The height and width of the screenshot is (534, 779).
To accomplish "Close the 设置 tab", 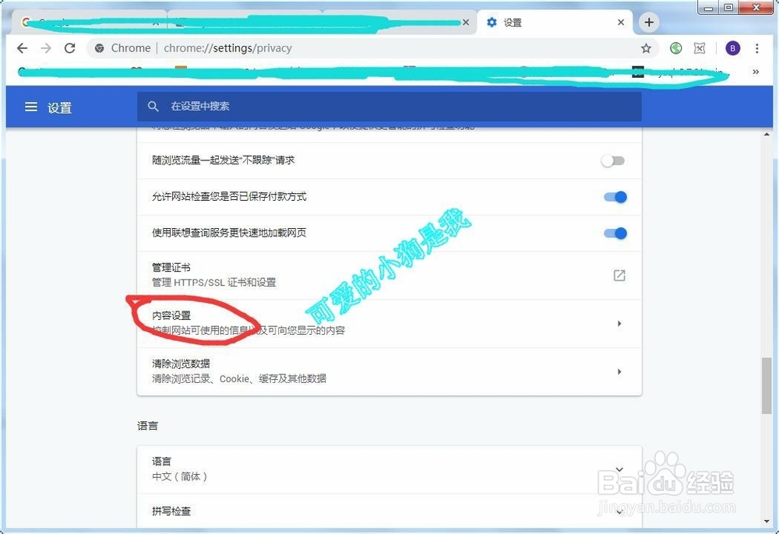I will click(x=621, y=23).
